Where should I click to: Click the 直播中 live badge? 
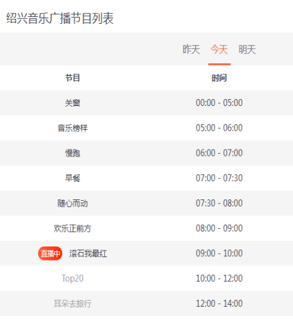(x=50, y=253)
